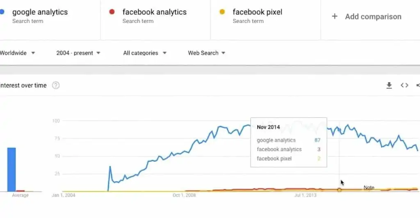Viewport: 420px width, 218px height.
Task: Click the blue dot for google analytics
Action: (x=2, y=12)
